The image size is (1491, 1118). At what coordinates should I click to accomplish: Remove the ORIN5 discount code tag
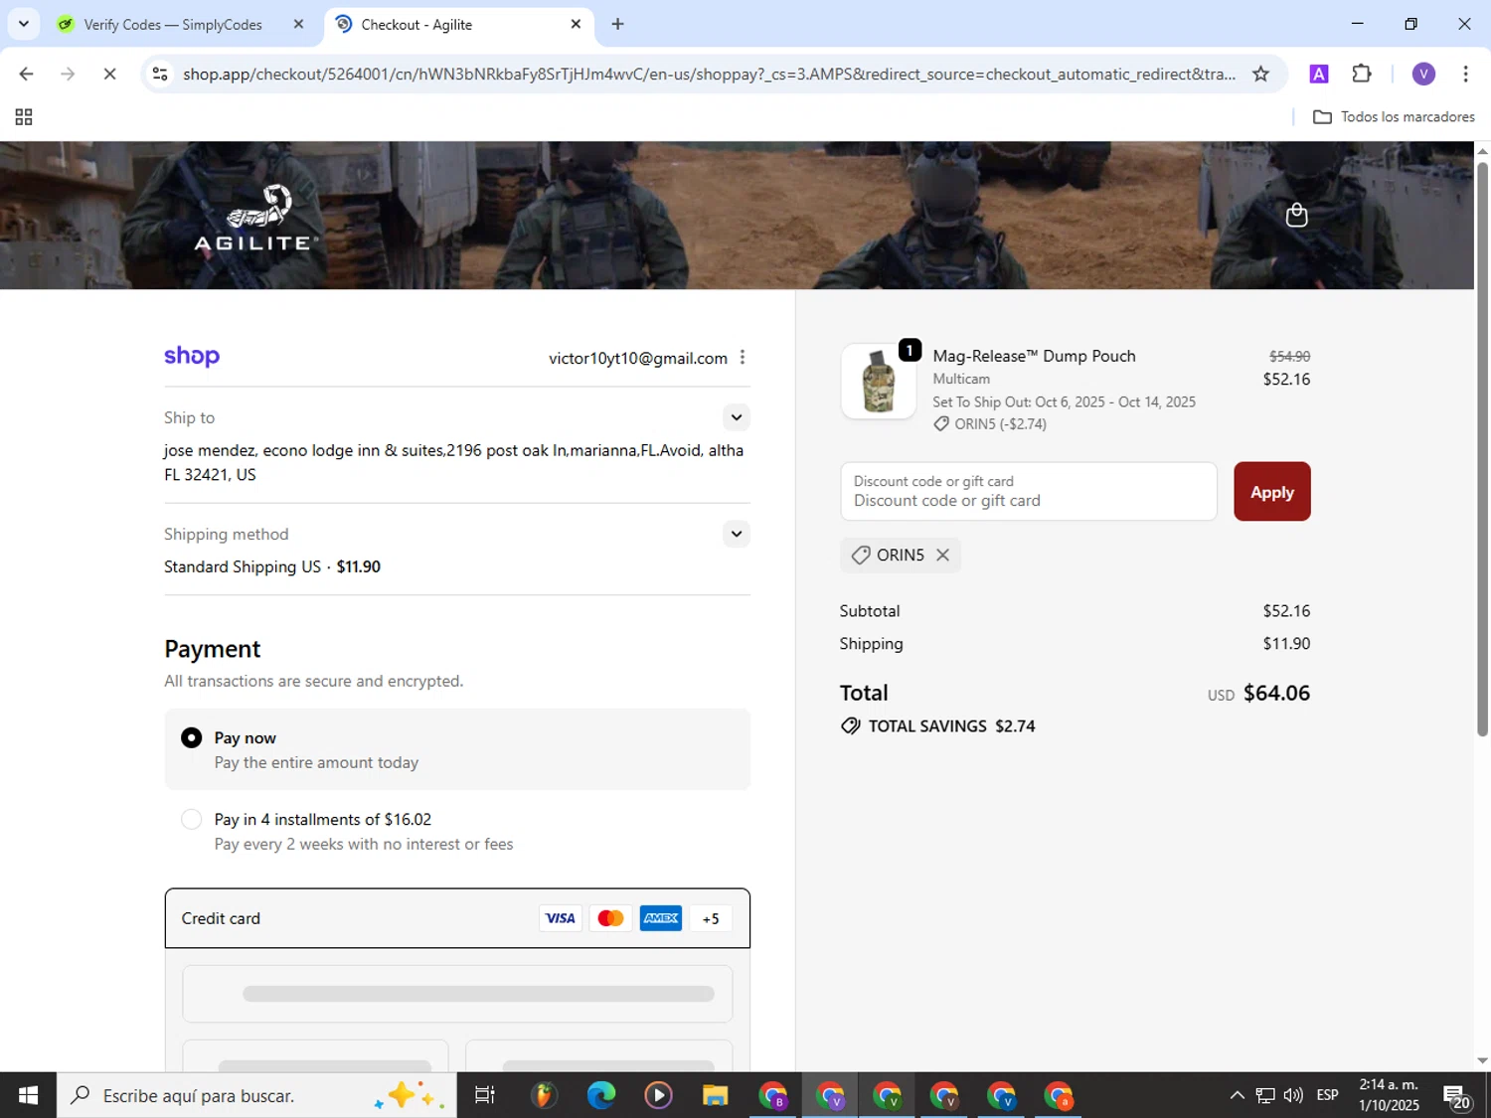tap(942, 555)
